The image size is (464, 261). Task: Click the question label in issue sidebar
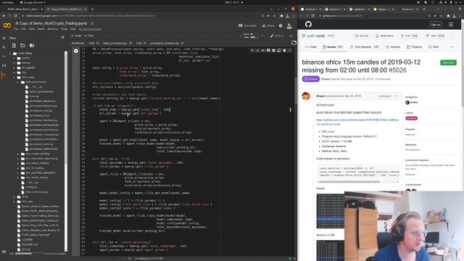tap(411, 118)
